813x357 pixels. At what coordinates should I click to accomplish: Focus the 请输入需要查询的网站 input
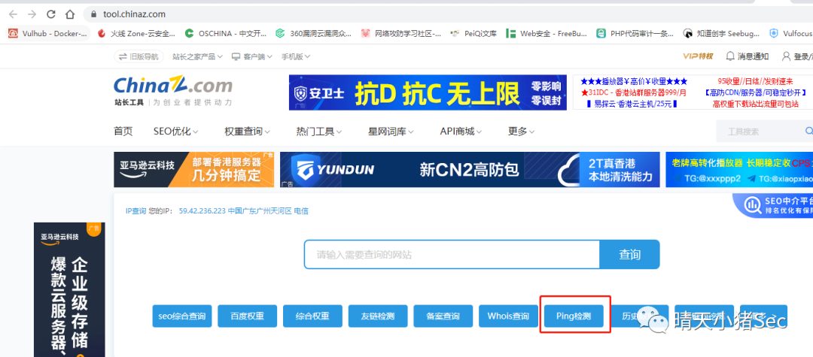tap(452, 255)
